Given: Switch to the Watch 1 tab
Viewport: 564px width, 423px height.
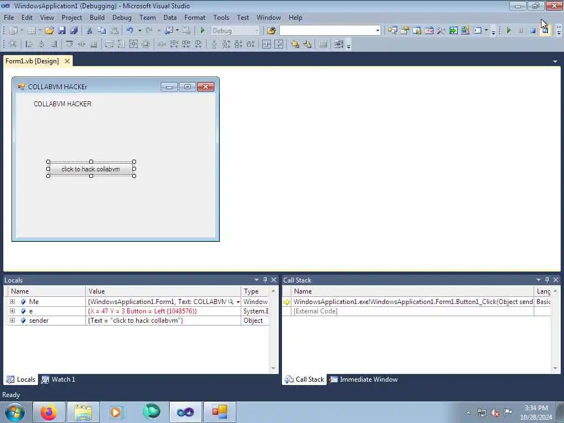Looking at the screenshot, I should [58, 379].
